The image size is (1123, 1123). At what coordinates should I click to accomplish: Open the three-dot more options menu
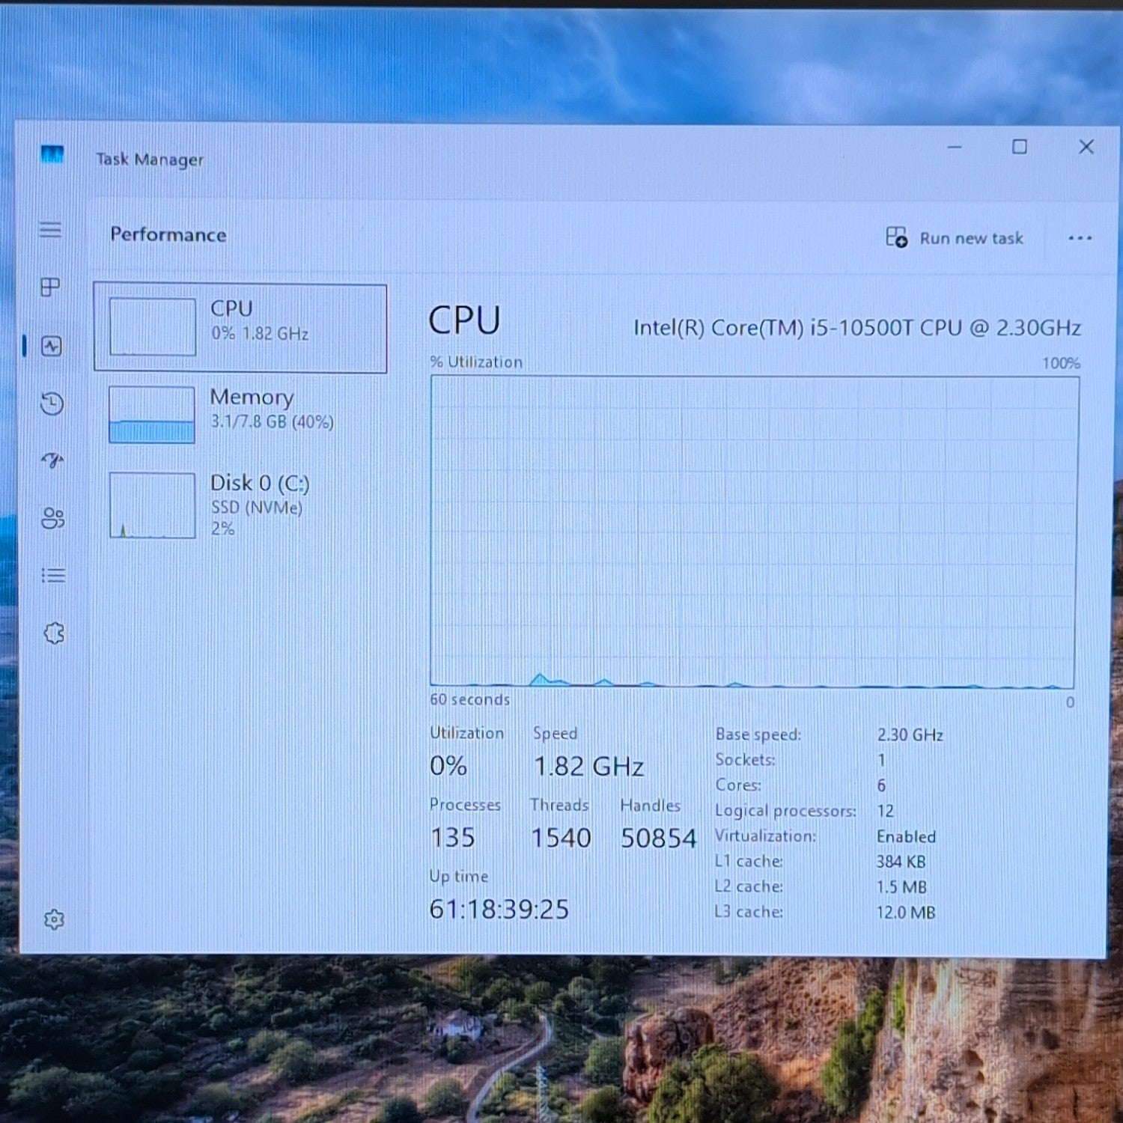pyautogui.click(x=1080, y=239)
